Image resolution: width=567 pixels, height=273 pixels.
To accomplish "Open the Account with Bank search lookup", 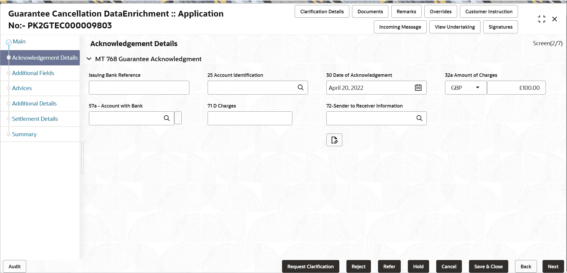I will [x=167, y=118].
